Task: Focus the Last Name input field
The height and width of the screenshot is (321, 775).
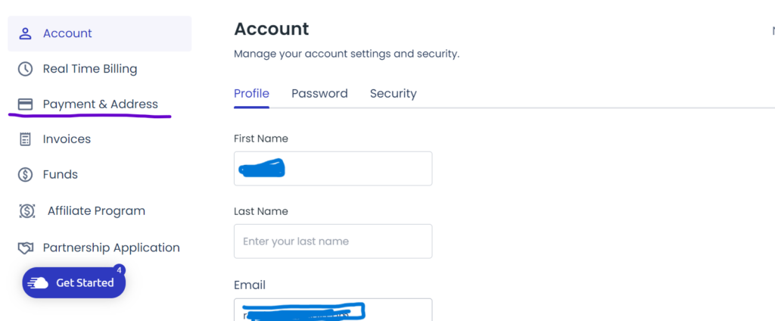Action: click(333, 242)
